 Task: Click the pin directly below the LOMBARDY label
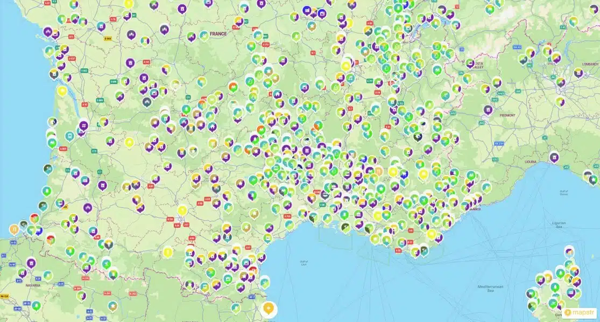coord(578,72)
